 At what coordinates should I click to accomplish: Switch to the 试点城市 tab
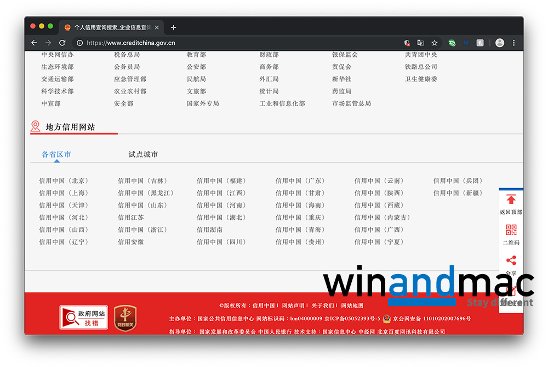(x=143, y=155)
